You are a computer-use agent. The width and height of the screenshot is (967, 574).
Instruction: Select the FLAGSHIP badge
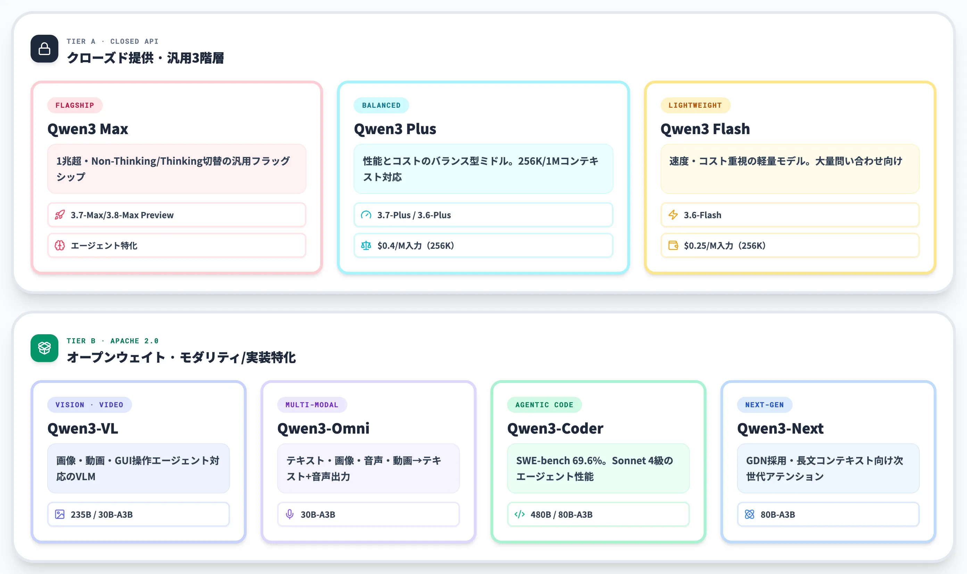tap(75, 105)
